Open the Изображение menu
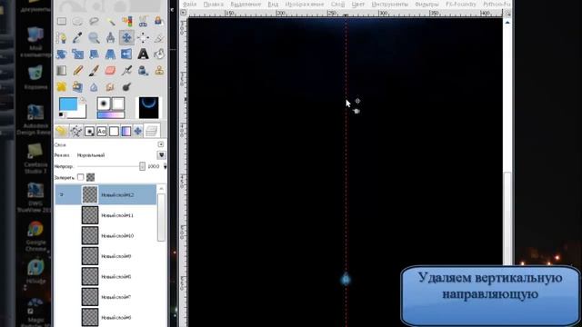 pos(305,4)
